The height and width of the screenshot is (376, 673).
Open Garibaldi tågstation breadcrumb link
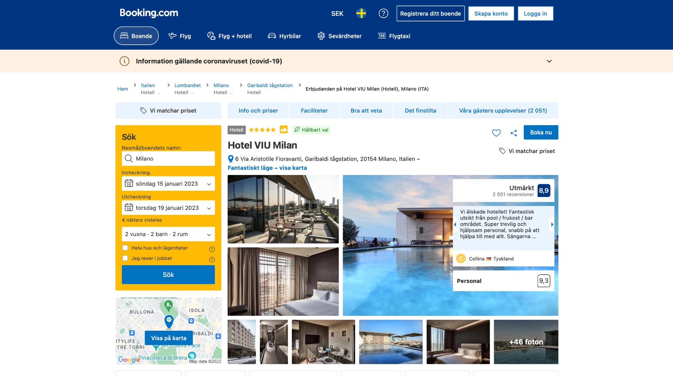click(x=270, y=85)
